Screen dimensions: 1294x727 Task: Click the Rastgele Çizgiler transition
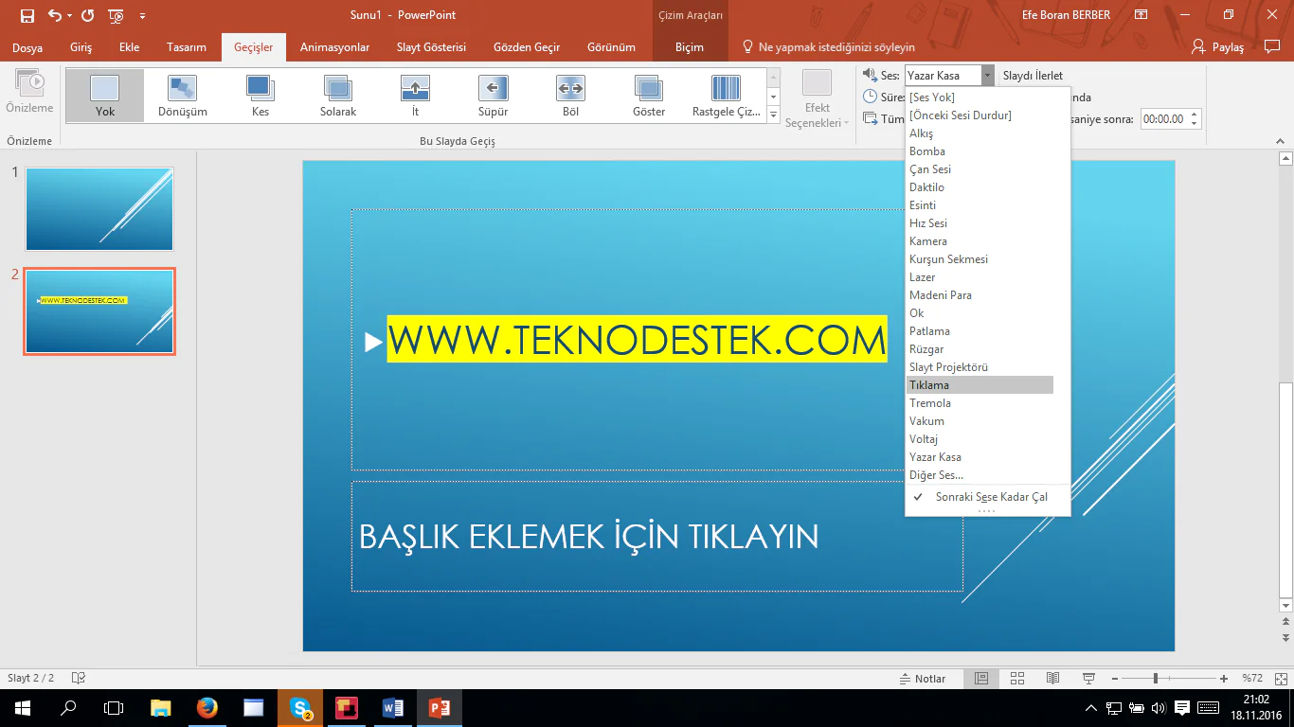pyautogui.click(x=727, y=95)
